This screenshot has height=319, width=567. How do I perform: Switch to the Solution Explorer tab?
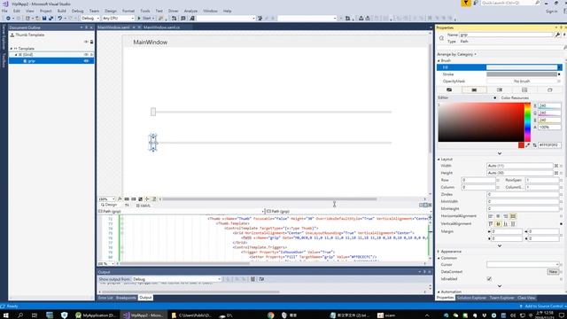[471, 298]
